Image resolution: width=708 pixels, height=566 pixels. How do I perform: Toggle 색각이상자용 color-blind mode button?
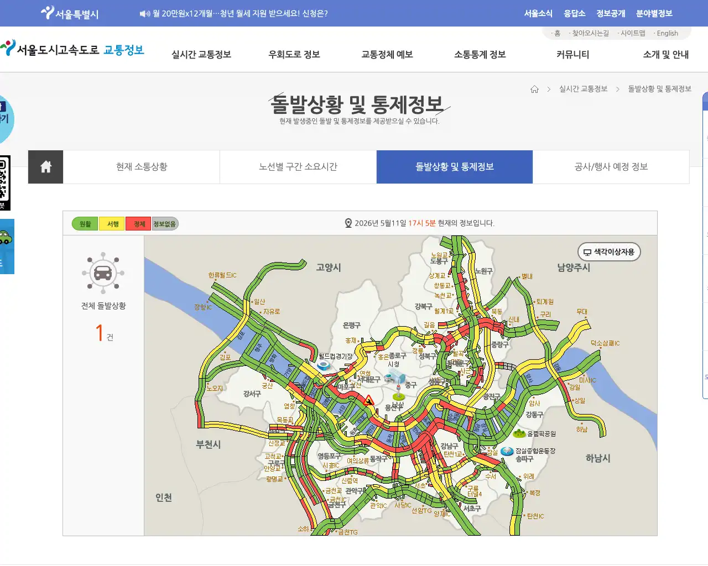[609, 252]
